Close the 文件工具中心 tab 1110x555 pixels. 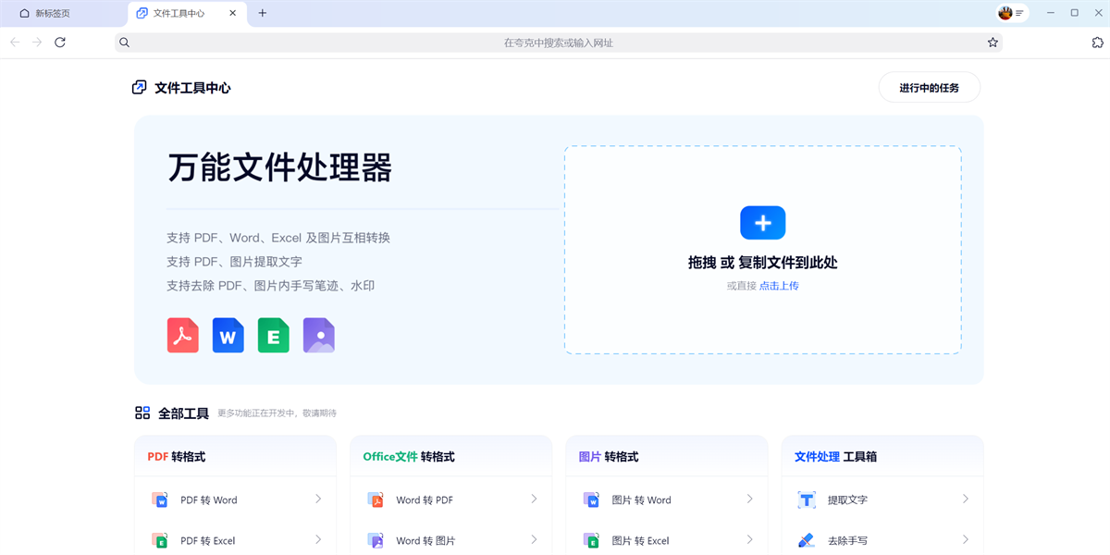click(x=232, y=13)
